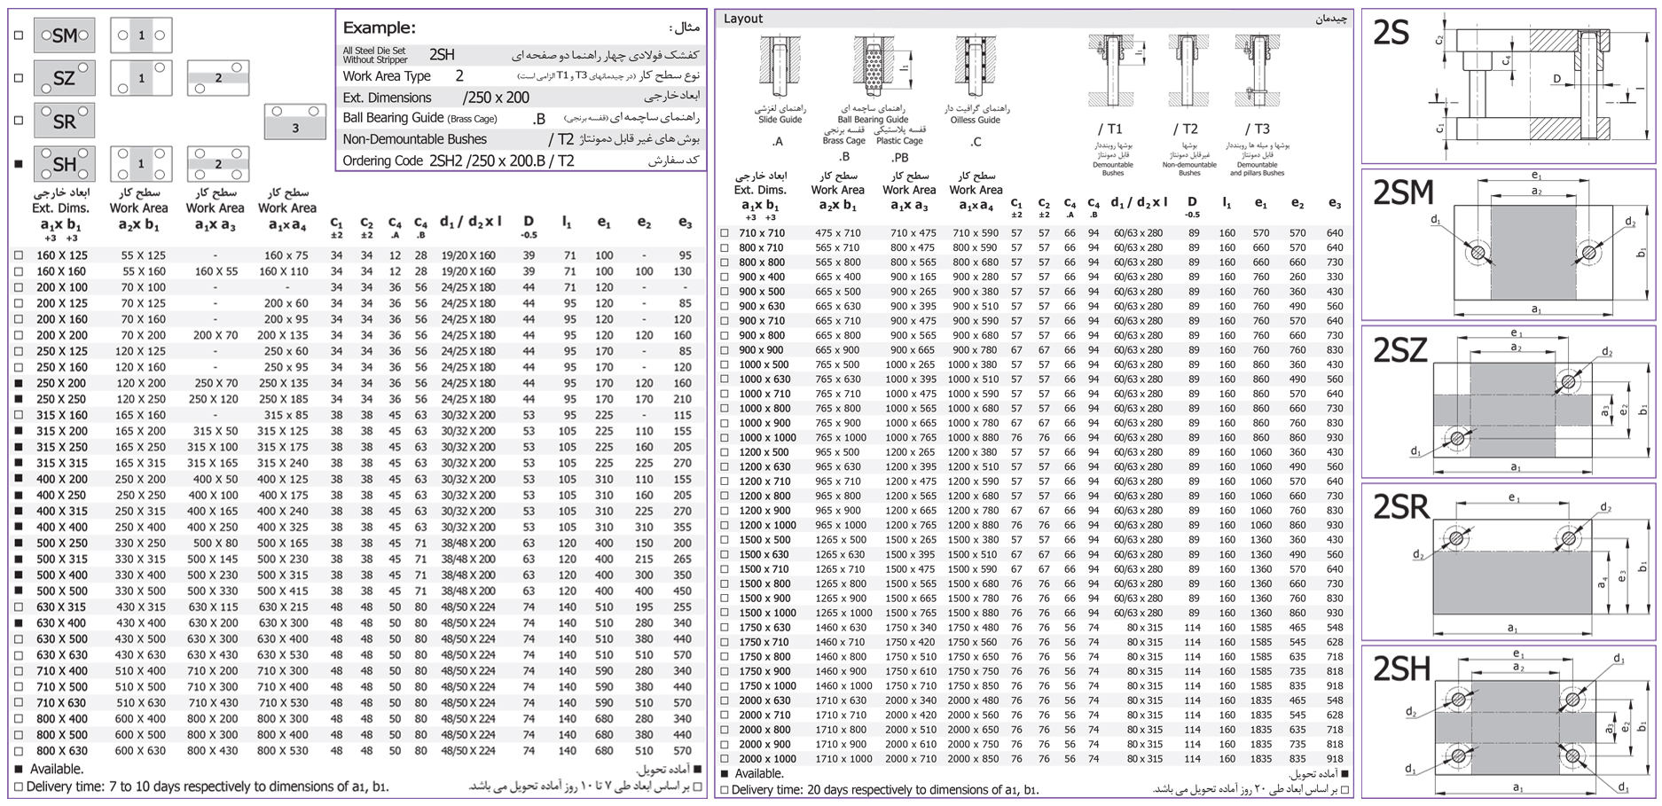1662x806 pixels.
Task: Click 'Ball Bearing Guide (Brass Cage)' in Example box
Action: 419,118
